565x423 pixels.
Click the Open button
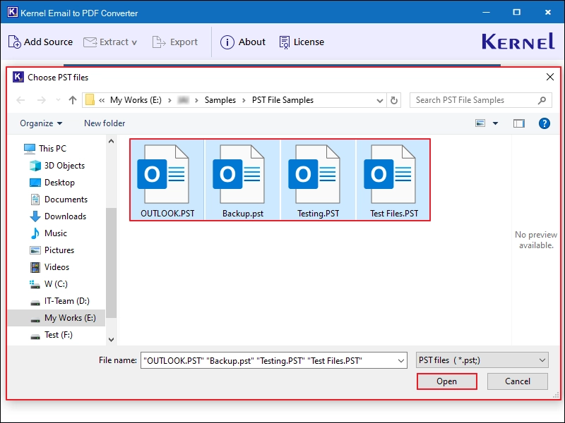(x=447, y=381)
